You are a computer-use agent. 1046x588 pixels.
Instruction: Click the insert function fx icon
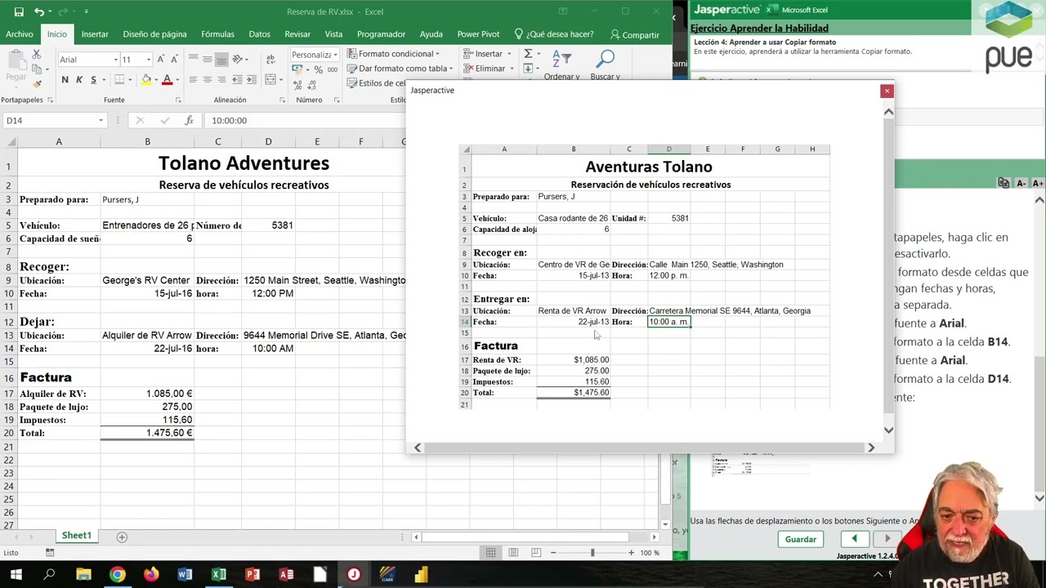pos(189,120)
